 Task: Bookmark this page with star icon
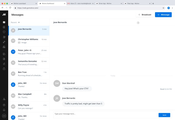click(x=164, y=8)
